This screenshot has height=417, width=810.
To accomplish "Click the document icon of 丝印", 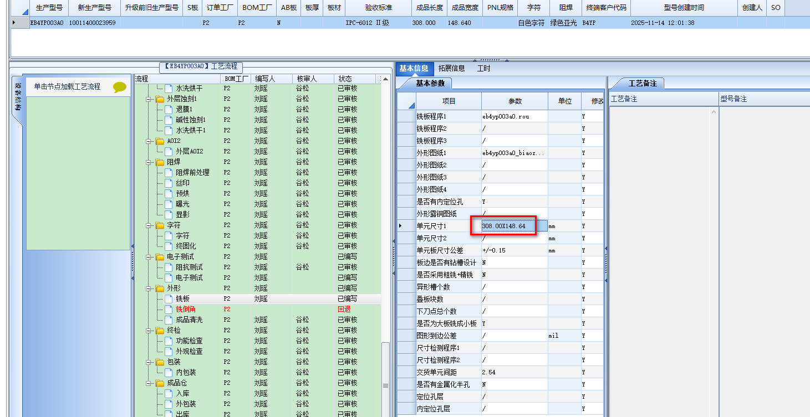I will 169,183.
